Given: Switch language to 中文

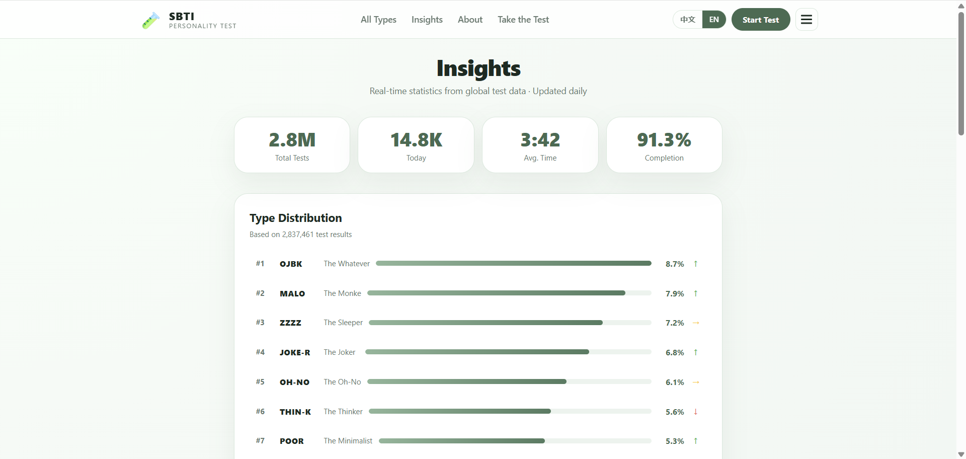Looking at the screenshot, I should tap(688, 20).
